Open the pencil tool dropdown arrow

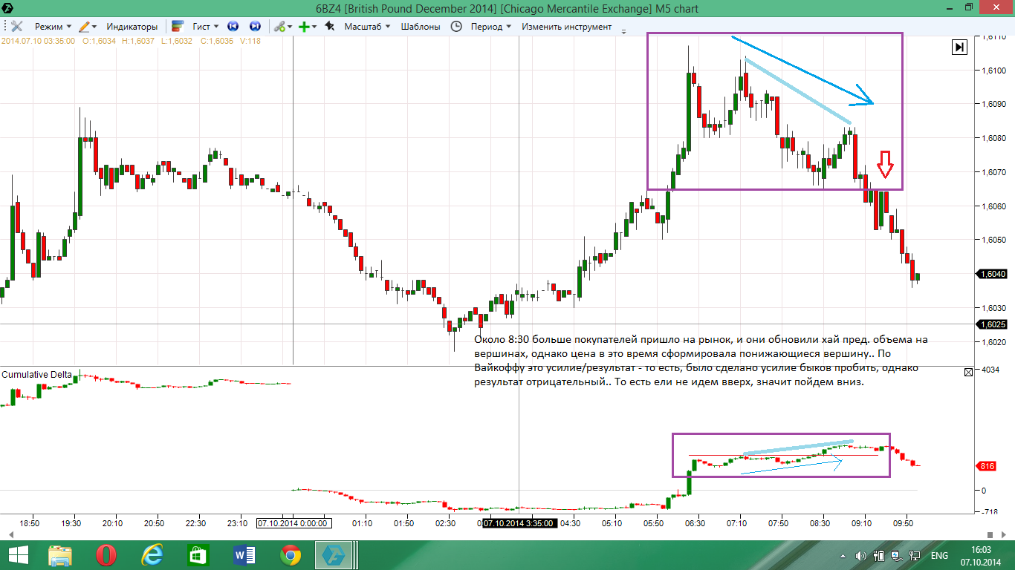coord(95,27)
